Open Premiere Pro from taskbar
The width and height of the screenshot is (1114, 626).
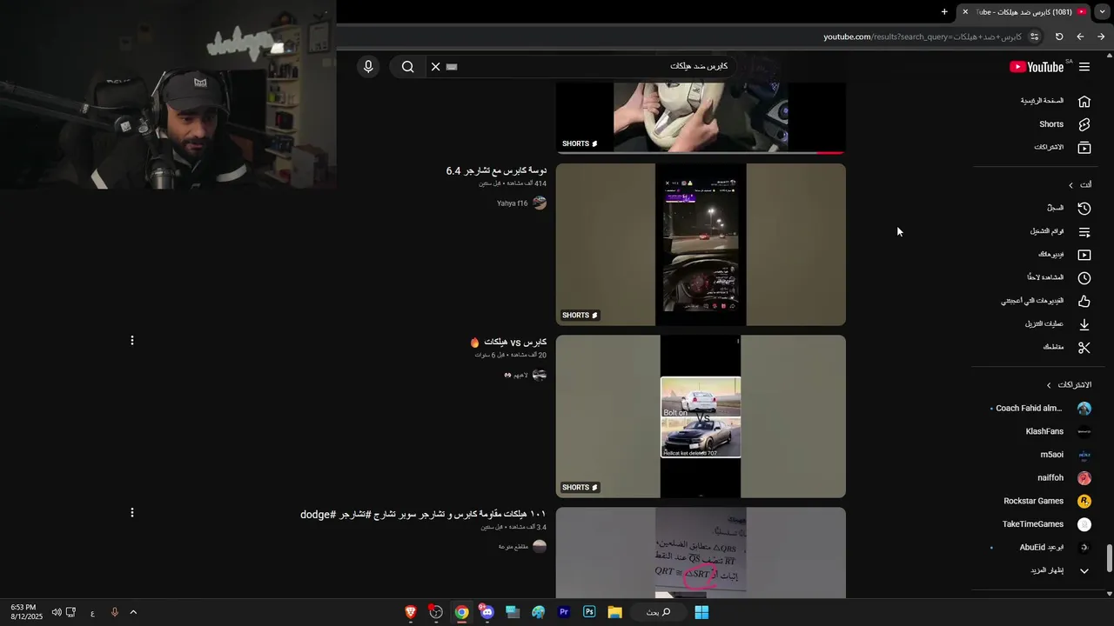click(x=564, y=612)
